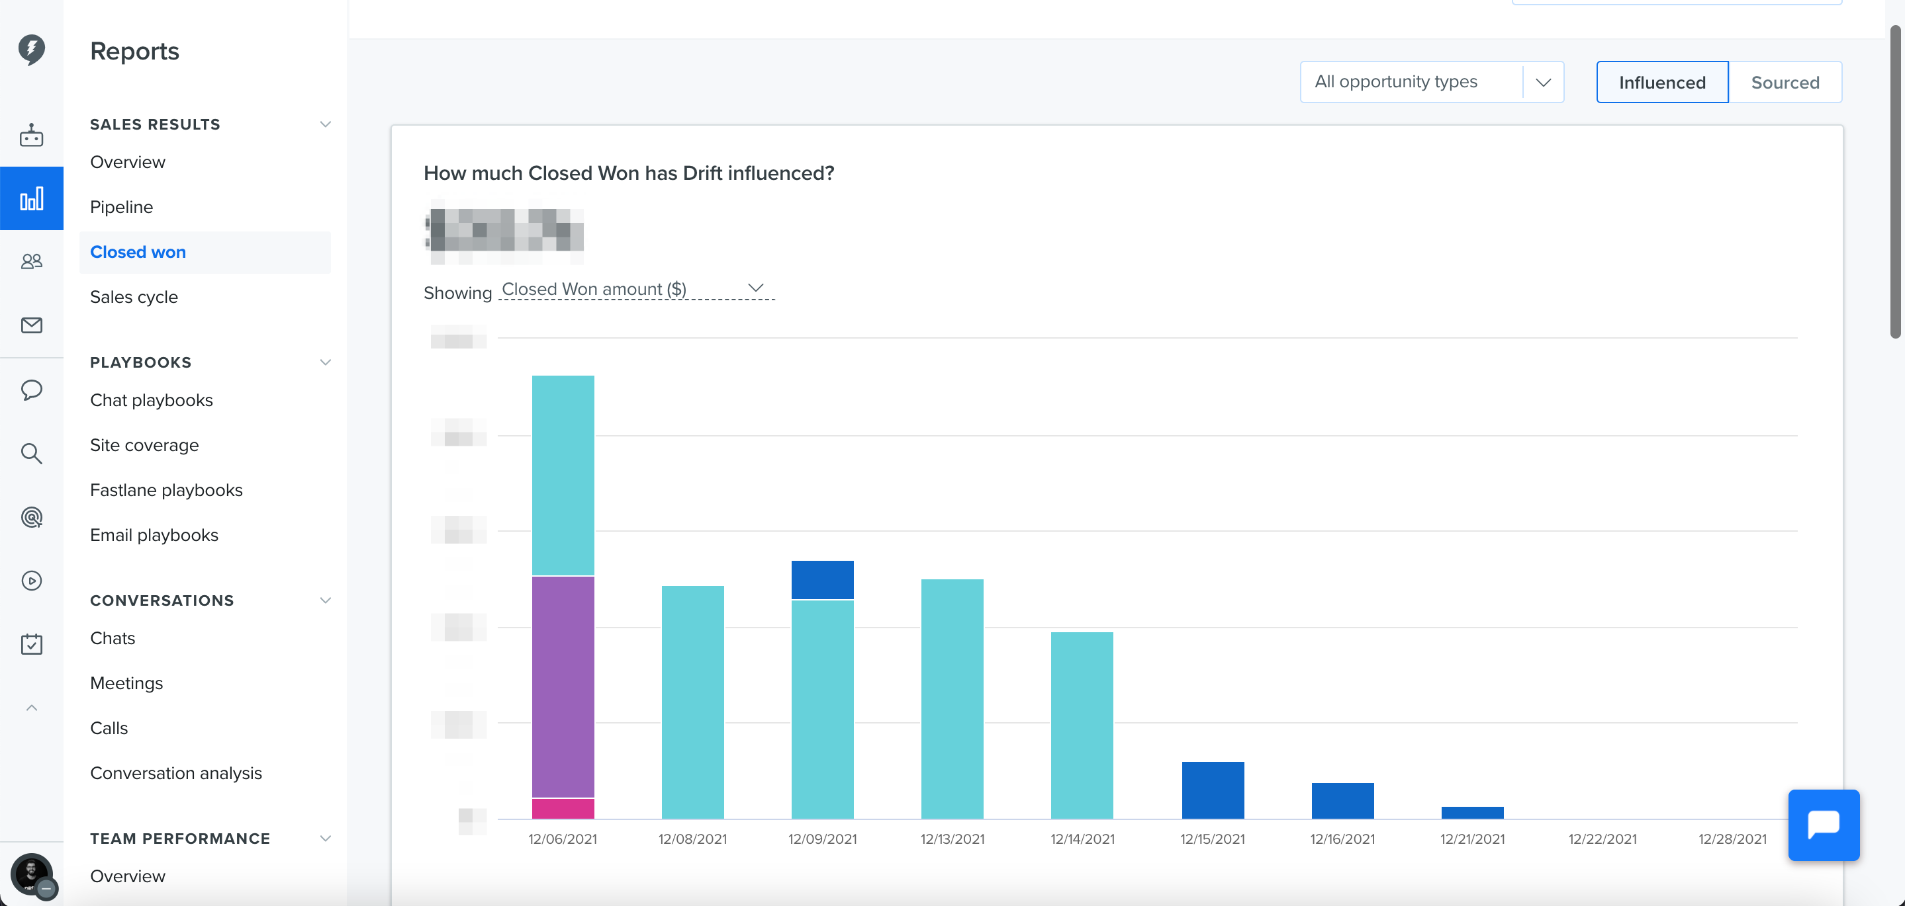
Task: Open the contacts people icon
Action: (31, 262)
